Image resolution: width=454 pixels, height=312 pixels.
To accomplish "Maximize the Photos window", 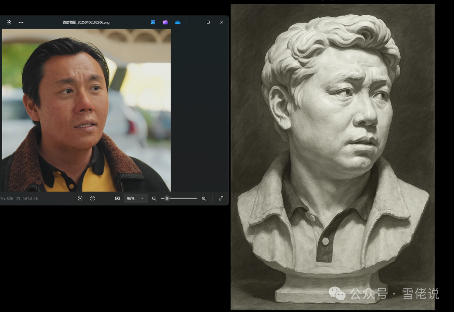I will pyautogui.click(x=208, y=22).
